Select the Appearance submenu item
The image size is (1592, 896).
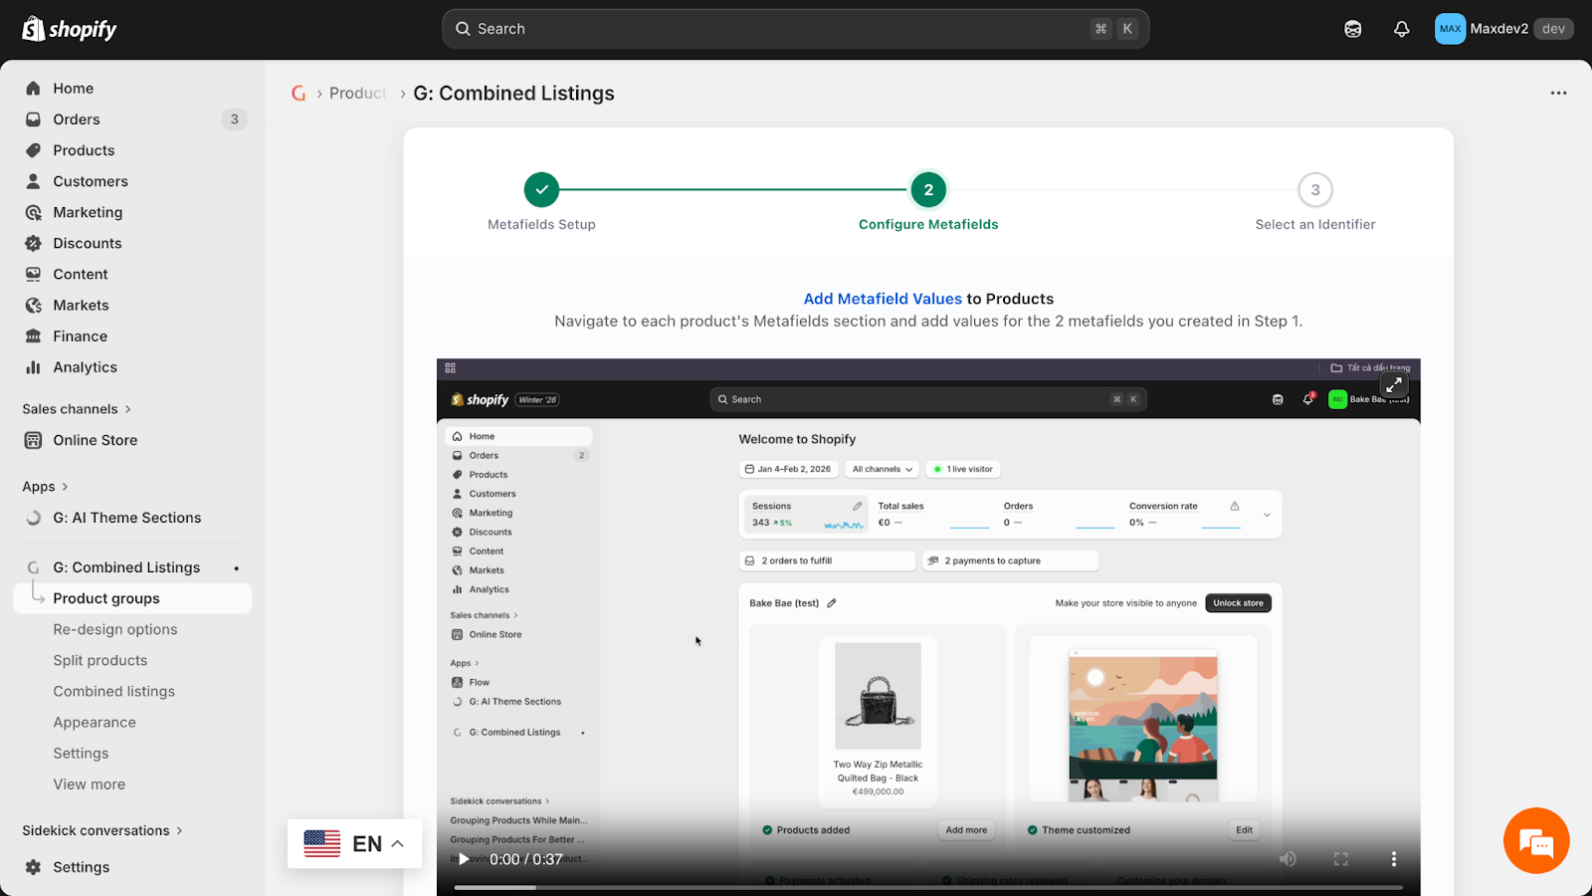tap(95, 723)
